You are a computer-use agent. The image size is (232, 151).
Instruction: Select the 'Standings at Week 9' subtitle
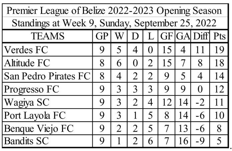(x=114, y=23)
